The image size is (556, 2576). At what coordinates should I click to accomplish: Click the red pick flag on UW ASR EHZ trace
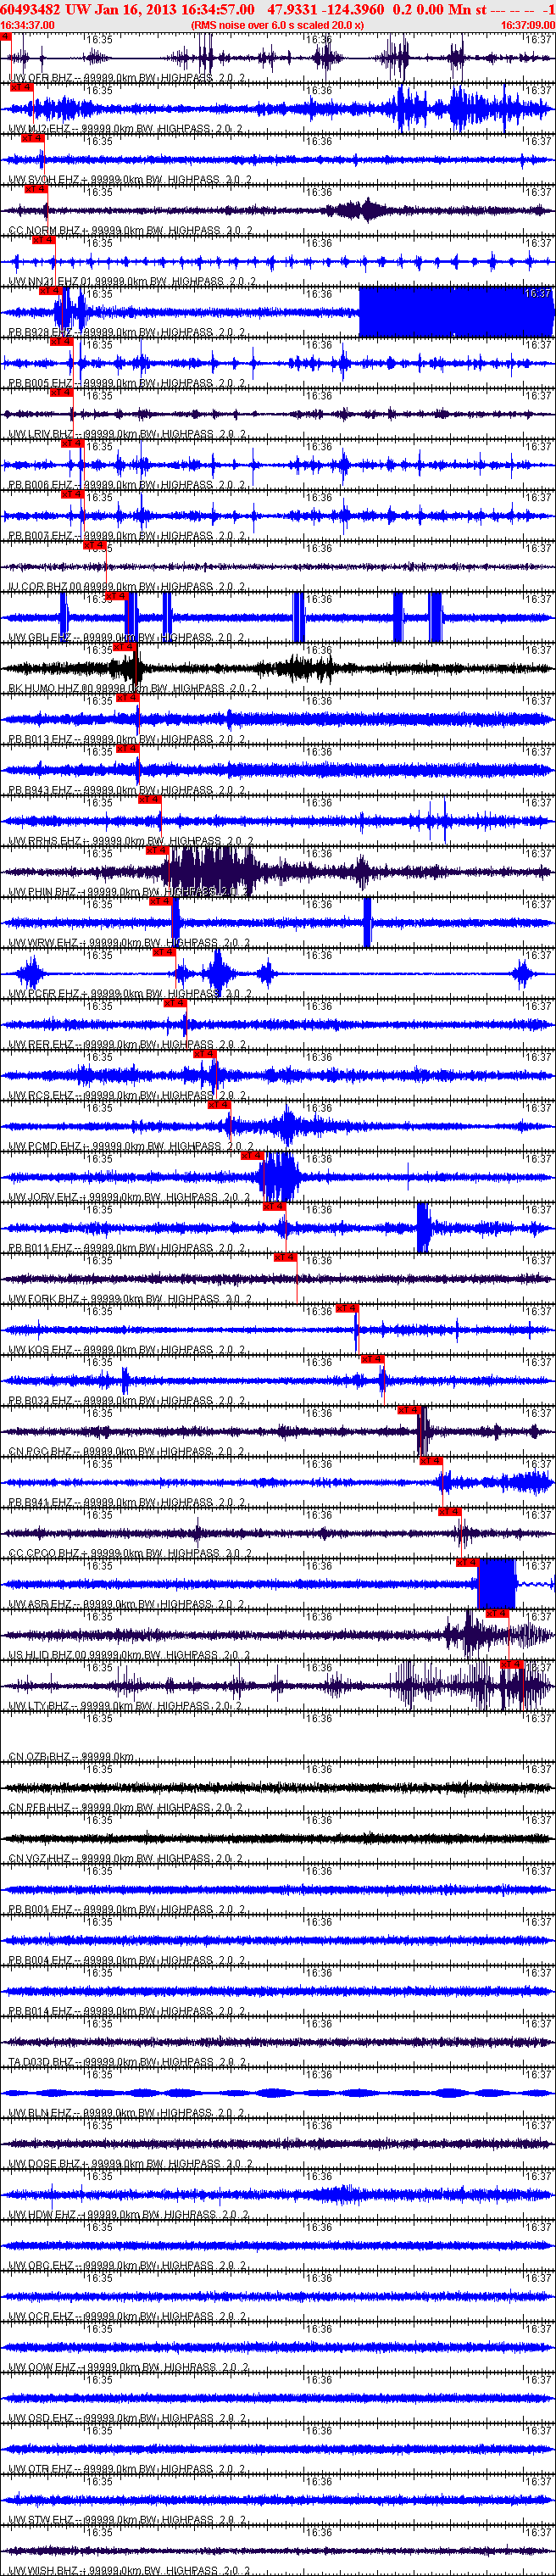(x=467, y=1562)
